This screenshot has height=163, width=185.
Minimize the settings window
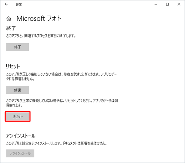click(x=156, y=4)
